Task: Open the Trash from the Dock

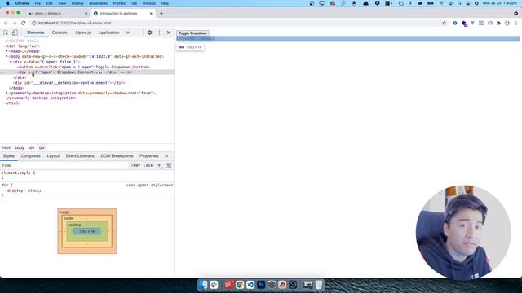Action: [x=319, y=285]
